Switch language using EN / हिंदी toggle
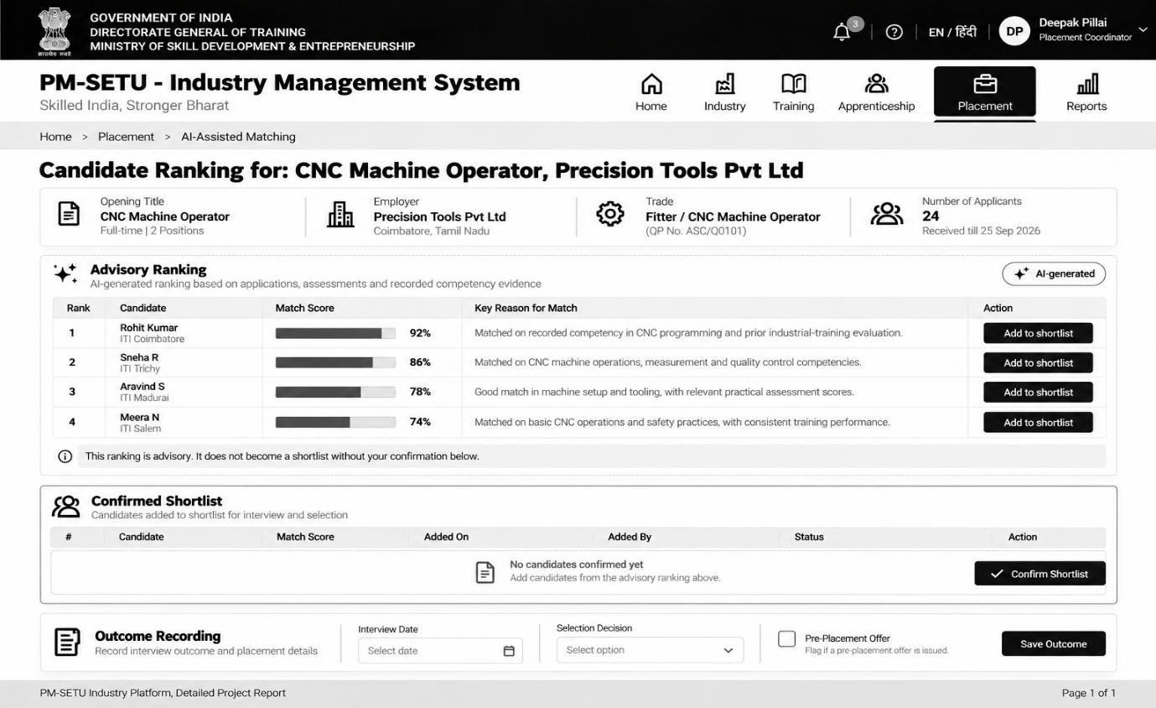 (952, 32)
